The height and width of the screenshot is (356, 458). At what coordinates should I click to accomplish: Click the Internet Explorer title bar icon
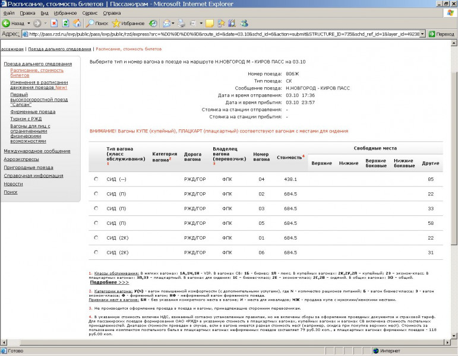point(4,4)
